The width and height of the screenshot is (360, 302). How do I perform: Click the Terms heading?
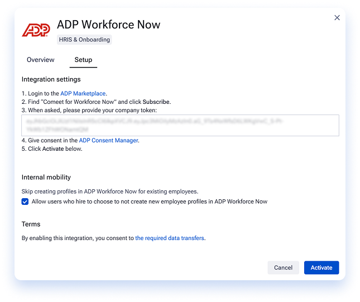pyautogui.click(x=31, y=224)
